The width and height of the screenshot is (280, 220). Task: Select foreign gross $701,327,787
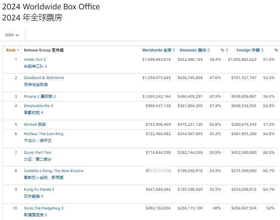coord(244,78)
